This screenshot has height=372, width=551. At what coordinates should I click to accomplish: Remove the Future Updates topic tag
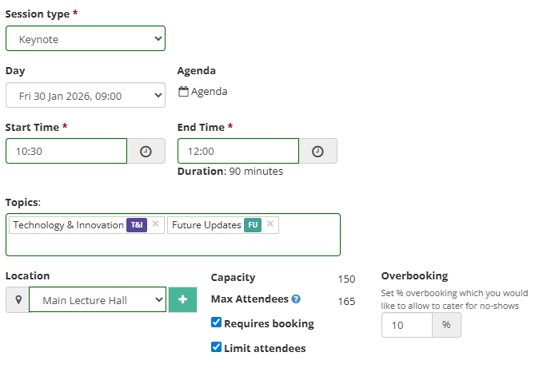270,224
